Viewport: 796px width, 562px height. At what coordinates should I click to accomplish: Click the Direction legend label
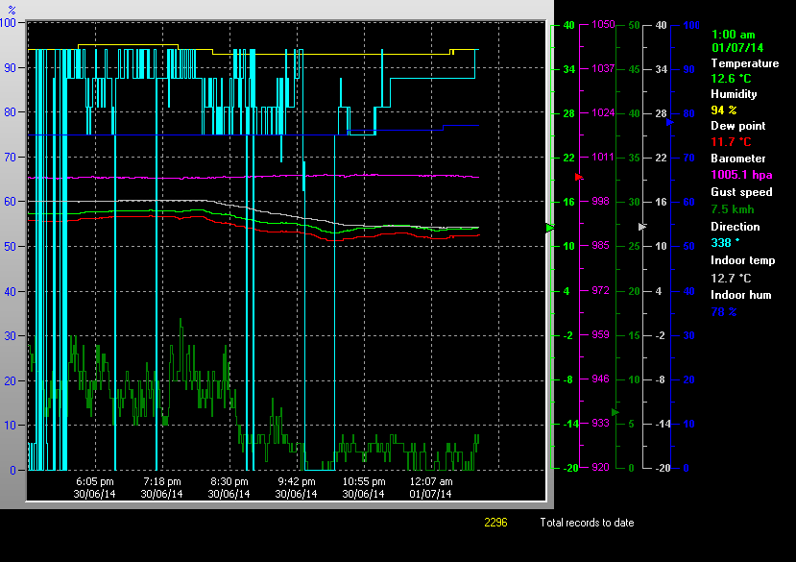tap(735, 227)
